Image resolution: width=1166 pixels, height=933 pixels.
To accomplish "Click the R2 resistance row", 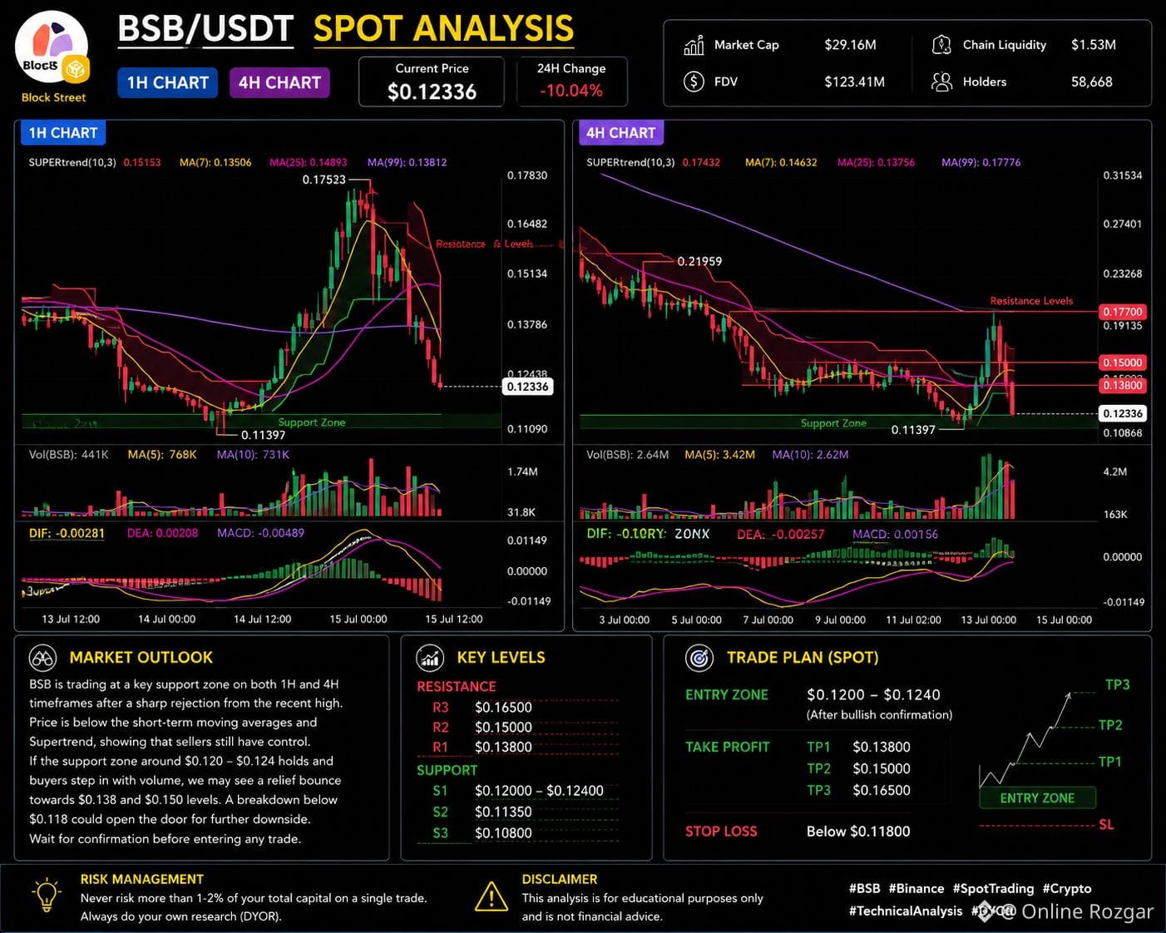I will [x=518, y=727].
